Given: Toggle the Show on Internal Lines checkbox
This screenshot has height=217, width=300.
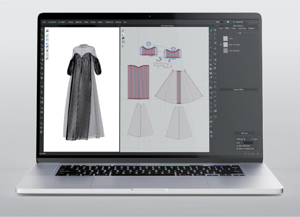Looking at the screenshot, I should tap(238, 149).
